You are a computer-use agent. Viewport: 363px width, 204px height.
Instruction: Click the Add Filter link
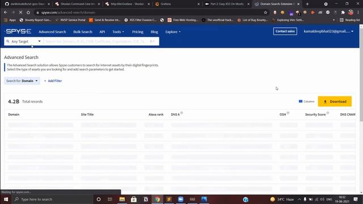(x=53, y=81)
